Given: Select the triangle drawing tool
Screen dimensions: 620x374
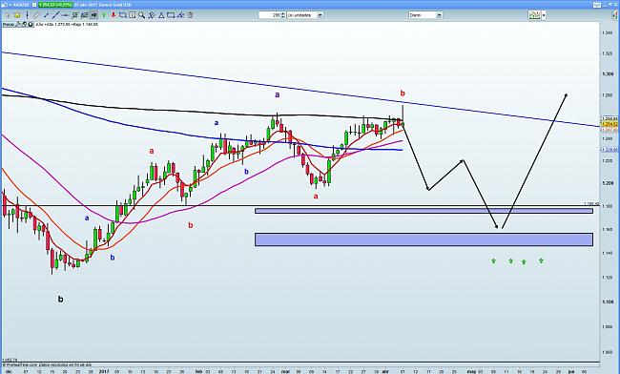Looking at the screenshot, I should [161, 15].
